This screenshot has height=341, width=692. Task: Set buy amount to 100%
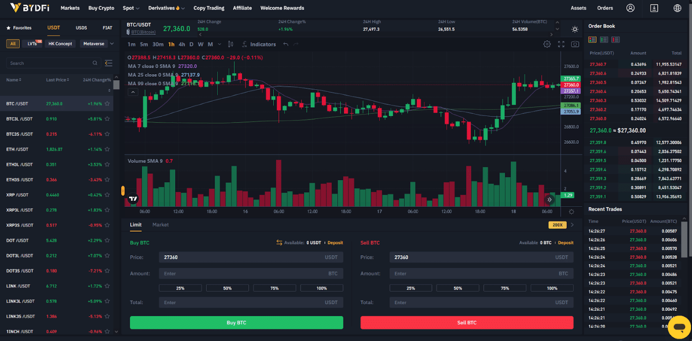[322, 288]
